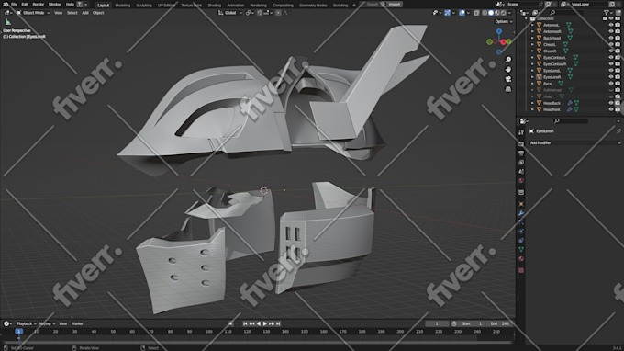Screen dimensions: 624x351
Task: Click the selected tool icon in viewport
Action: click(7, 22)
